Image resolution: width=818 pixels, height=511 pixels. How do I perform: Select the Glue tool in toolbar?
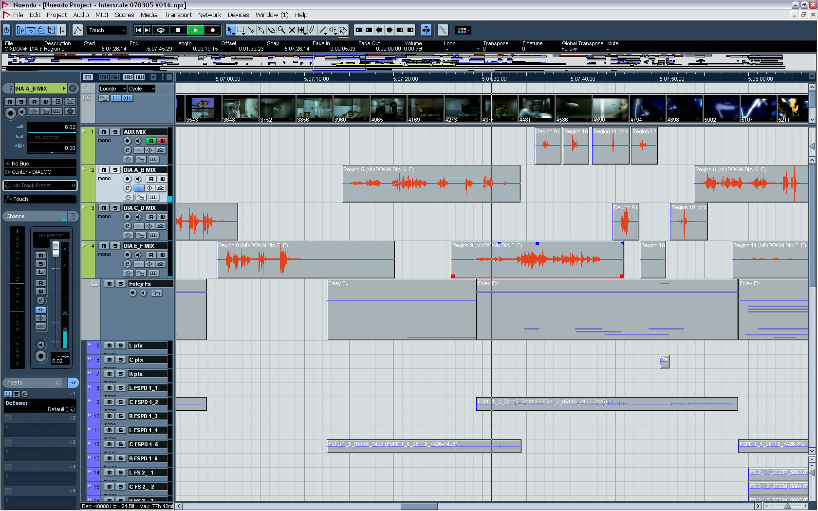(x=261, y=30)
